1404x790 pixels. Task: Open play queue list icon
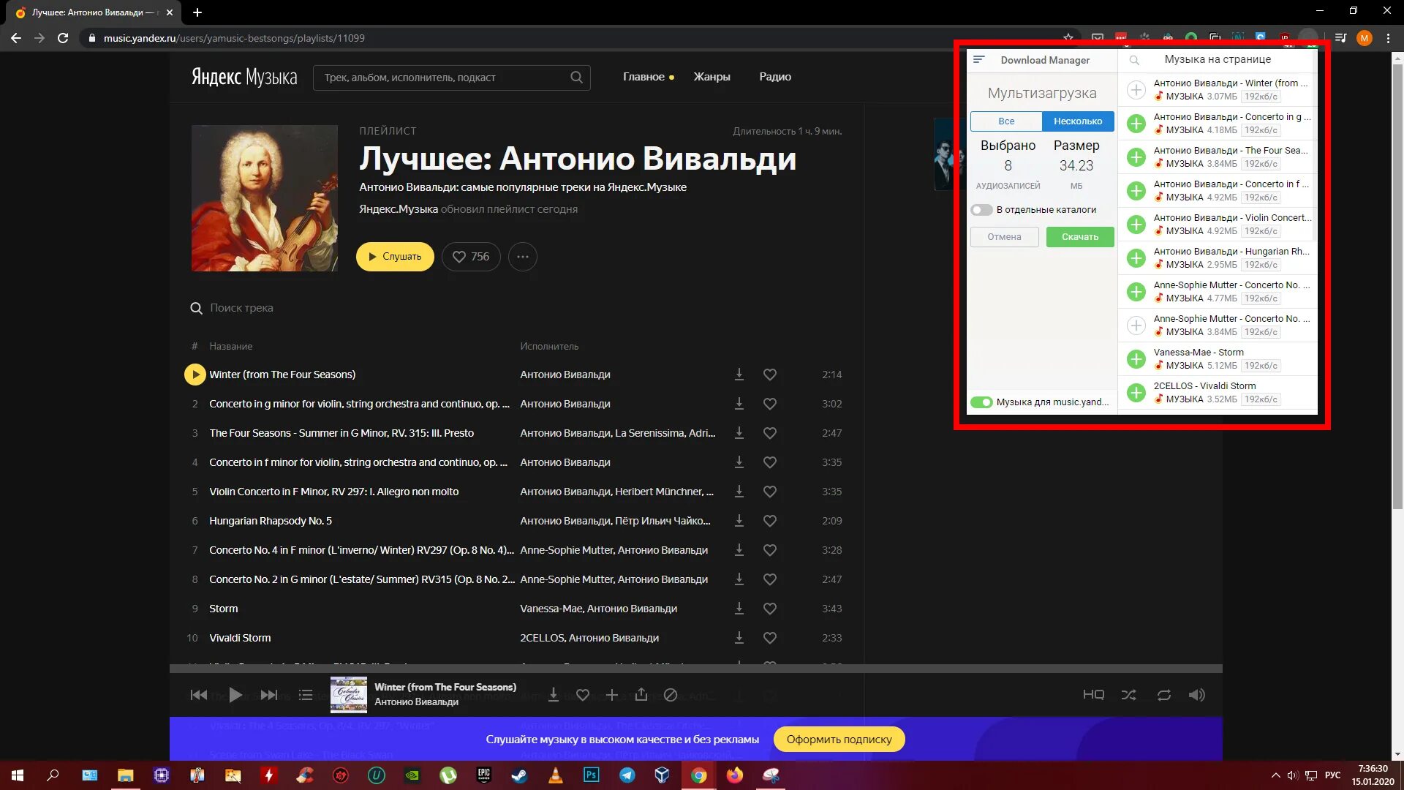click(306, 695)
